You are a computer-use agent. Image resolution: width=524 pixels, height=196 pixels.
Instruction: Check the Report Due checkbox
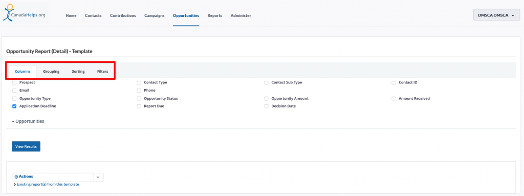(x=139, y=106)
